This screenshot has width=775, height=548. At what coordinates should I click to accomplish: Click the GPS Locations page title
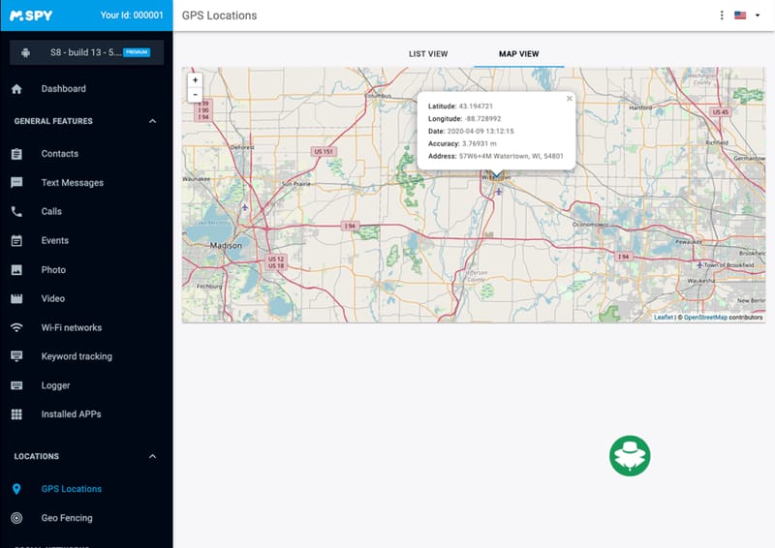[x=220, y=15]
